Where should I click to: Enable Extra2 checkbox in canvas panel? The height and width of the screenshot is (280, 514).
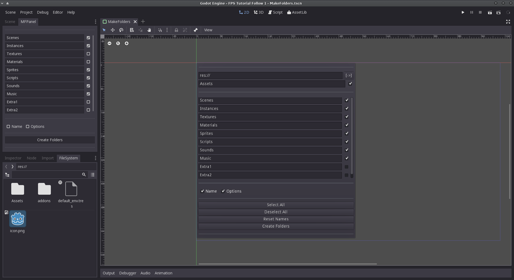click(347, 175)
